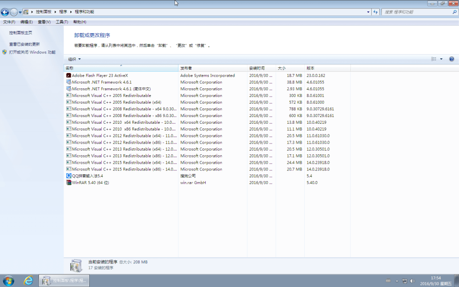This screenshot has width=459, height=287.
Task: Click the Visual C++ 2005 Redistributable (x64) icon
Action: click(69, 102)
